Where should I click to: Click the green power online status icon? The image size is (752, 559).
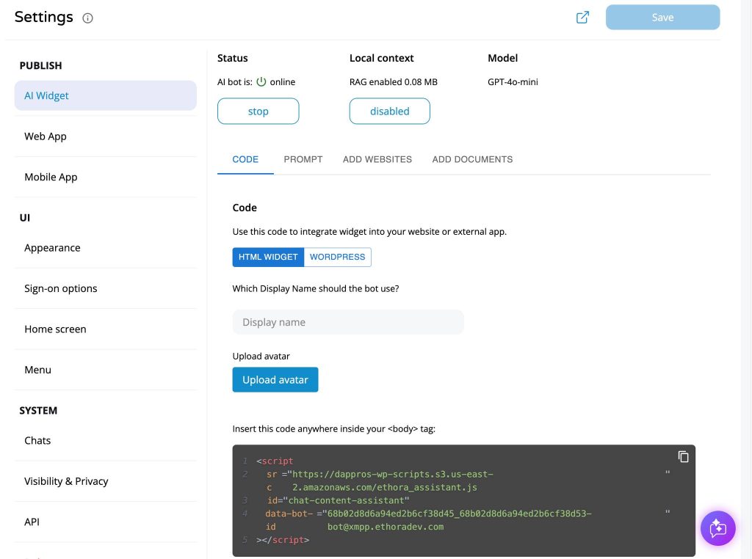(x=261, y=82)
